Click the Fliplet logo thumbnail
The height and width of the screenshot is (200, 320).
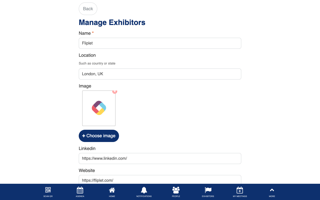pyautogui.click(x=99, y=108)
